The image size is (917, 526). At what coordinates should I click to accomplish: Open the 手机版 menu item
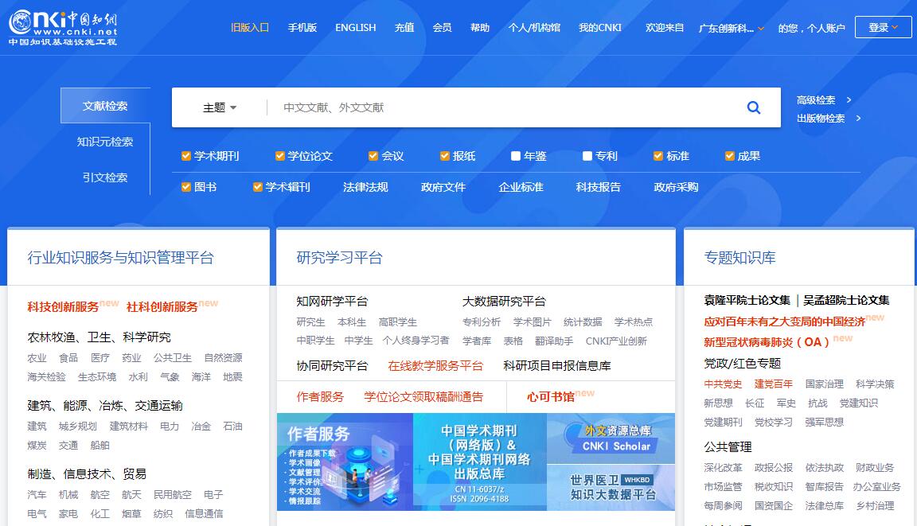[x=302, y=28]
